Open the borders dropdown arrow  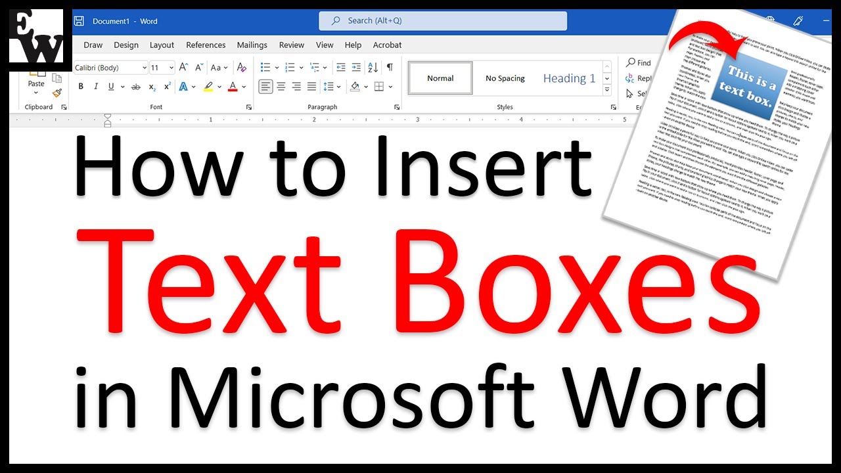tap(390, 87)
